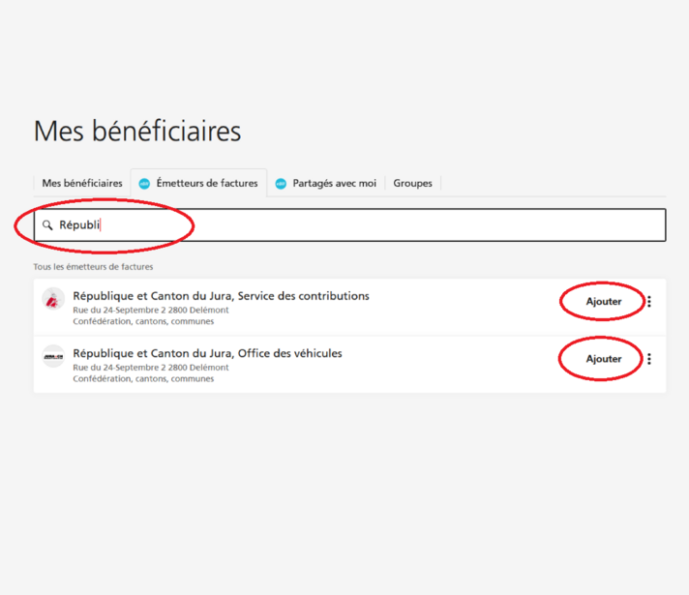Select the Groupes tab

coord(412,183)
